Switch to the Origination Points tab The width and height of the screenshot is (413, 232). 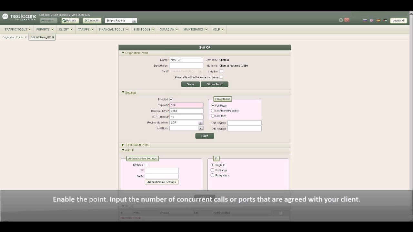[x=13, y=37]
